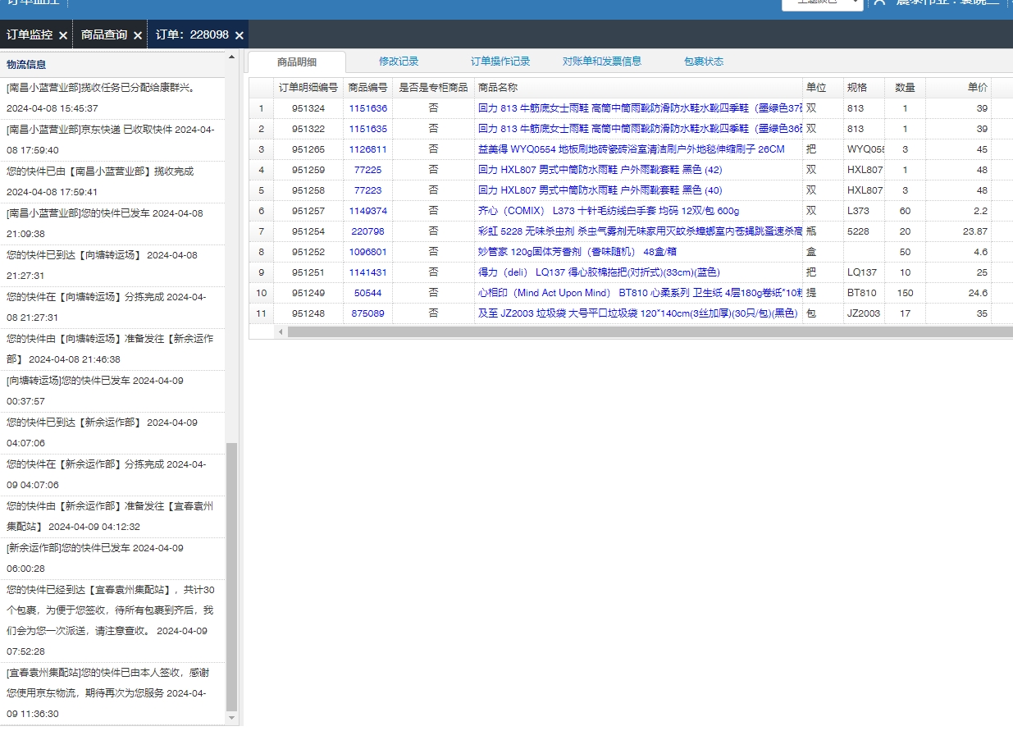
Task: Click the 订单明细编号 column header
Action: (308, 88)
